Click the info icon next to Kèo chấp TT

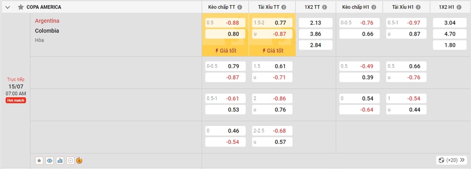pyautogui.click(x=240, y=7)
